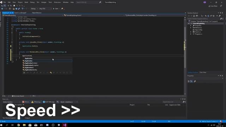Screen dimensions: 226x127
Task: Click the Alphabetical icon in Properties panel
Action: (191, 81)
